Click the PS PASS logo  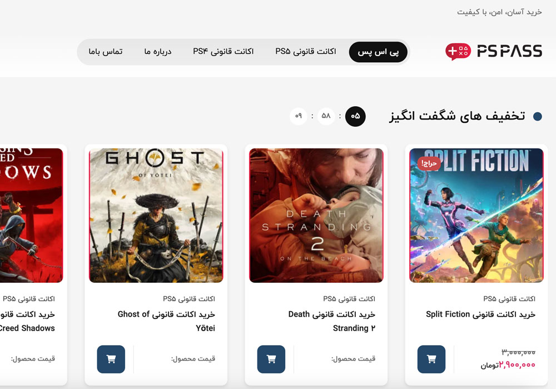494,51
